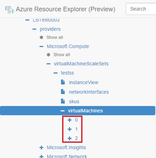The width and height of the screenshot is (156, 158).
Task: Open the networkInterfaces tree item
Action: (89, 92)
